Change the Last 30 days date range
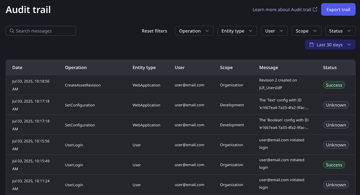The image size is (360, 195). click(x=330, y=45)
